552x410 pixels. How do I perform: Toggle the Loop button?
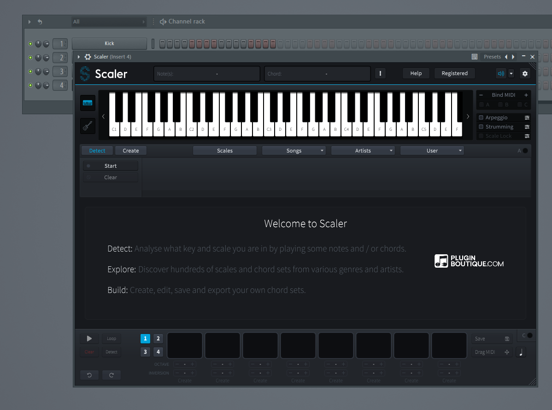coord(111,339)
